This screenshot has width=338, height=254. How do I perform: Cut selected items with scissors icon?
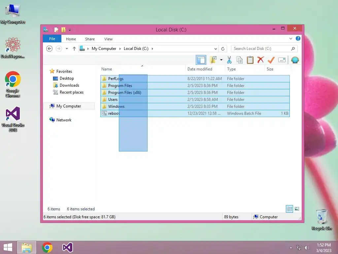point(229,60)
